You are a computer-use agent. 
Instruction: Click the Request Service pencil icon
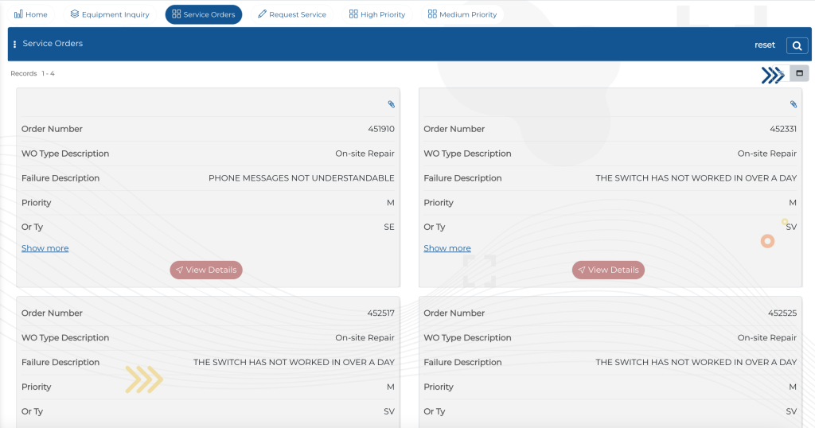[x=262, y=14]
